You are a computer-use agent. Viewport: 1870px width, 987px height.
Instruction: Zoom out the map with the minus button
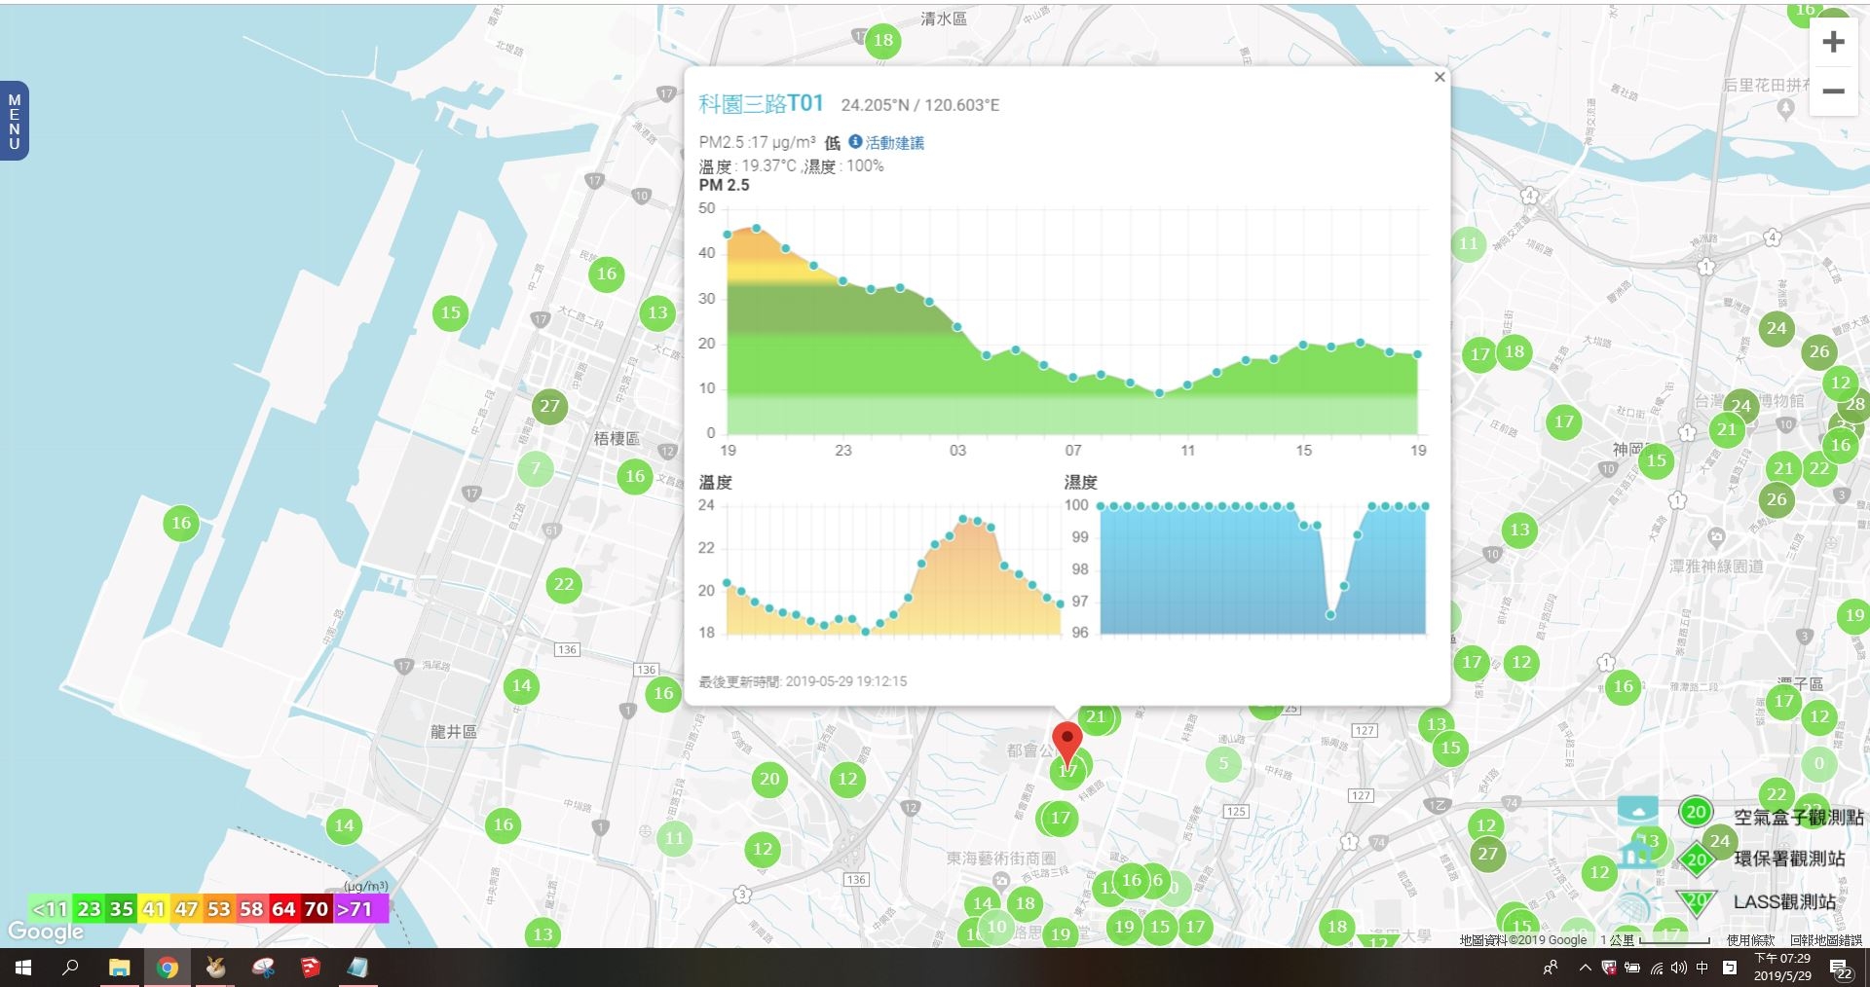(x=1833, y=91)
